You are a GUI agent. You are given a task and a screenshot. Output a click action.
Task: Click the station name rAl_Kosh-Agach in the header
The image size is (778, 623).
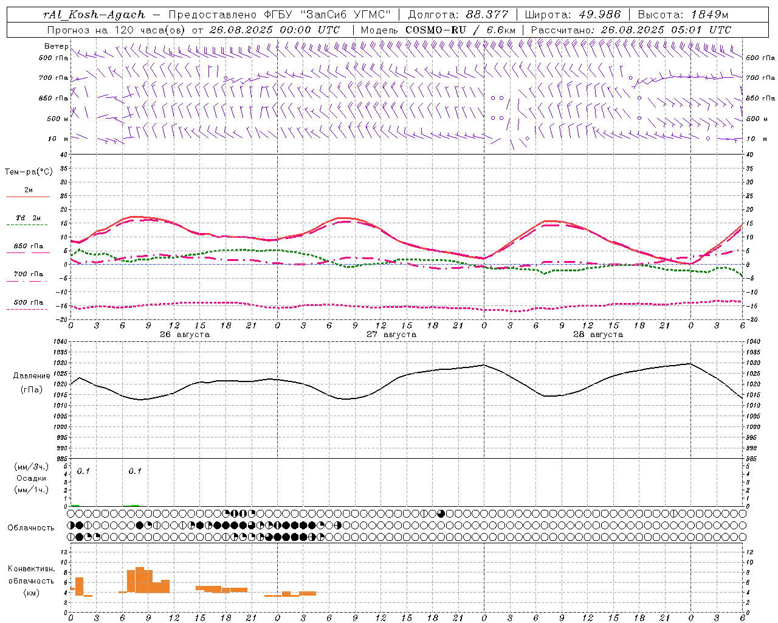point(94,15)
